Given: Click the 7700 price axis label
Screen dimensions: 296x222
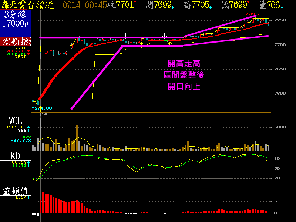Looking at the screenshot, I should pos(280,44).
